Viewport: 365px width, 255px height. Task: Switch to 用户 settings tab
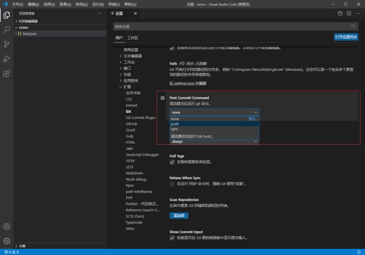119,37
